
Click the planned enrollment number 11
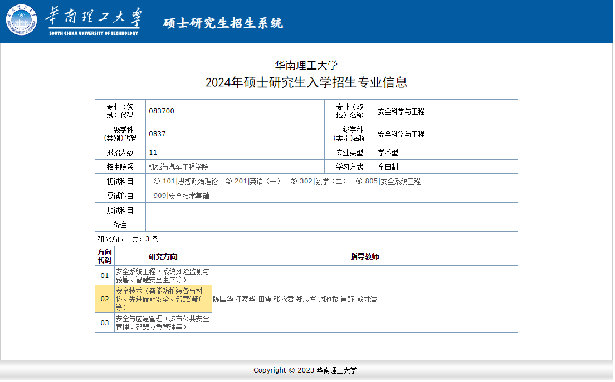click(x=153, y=152)
